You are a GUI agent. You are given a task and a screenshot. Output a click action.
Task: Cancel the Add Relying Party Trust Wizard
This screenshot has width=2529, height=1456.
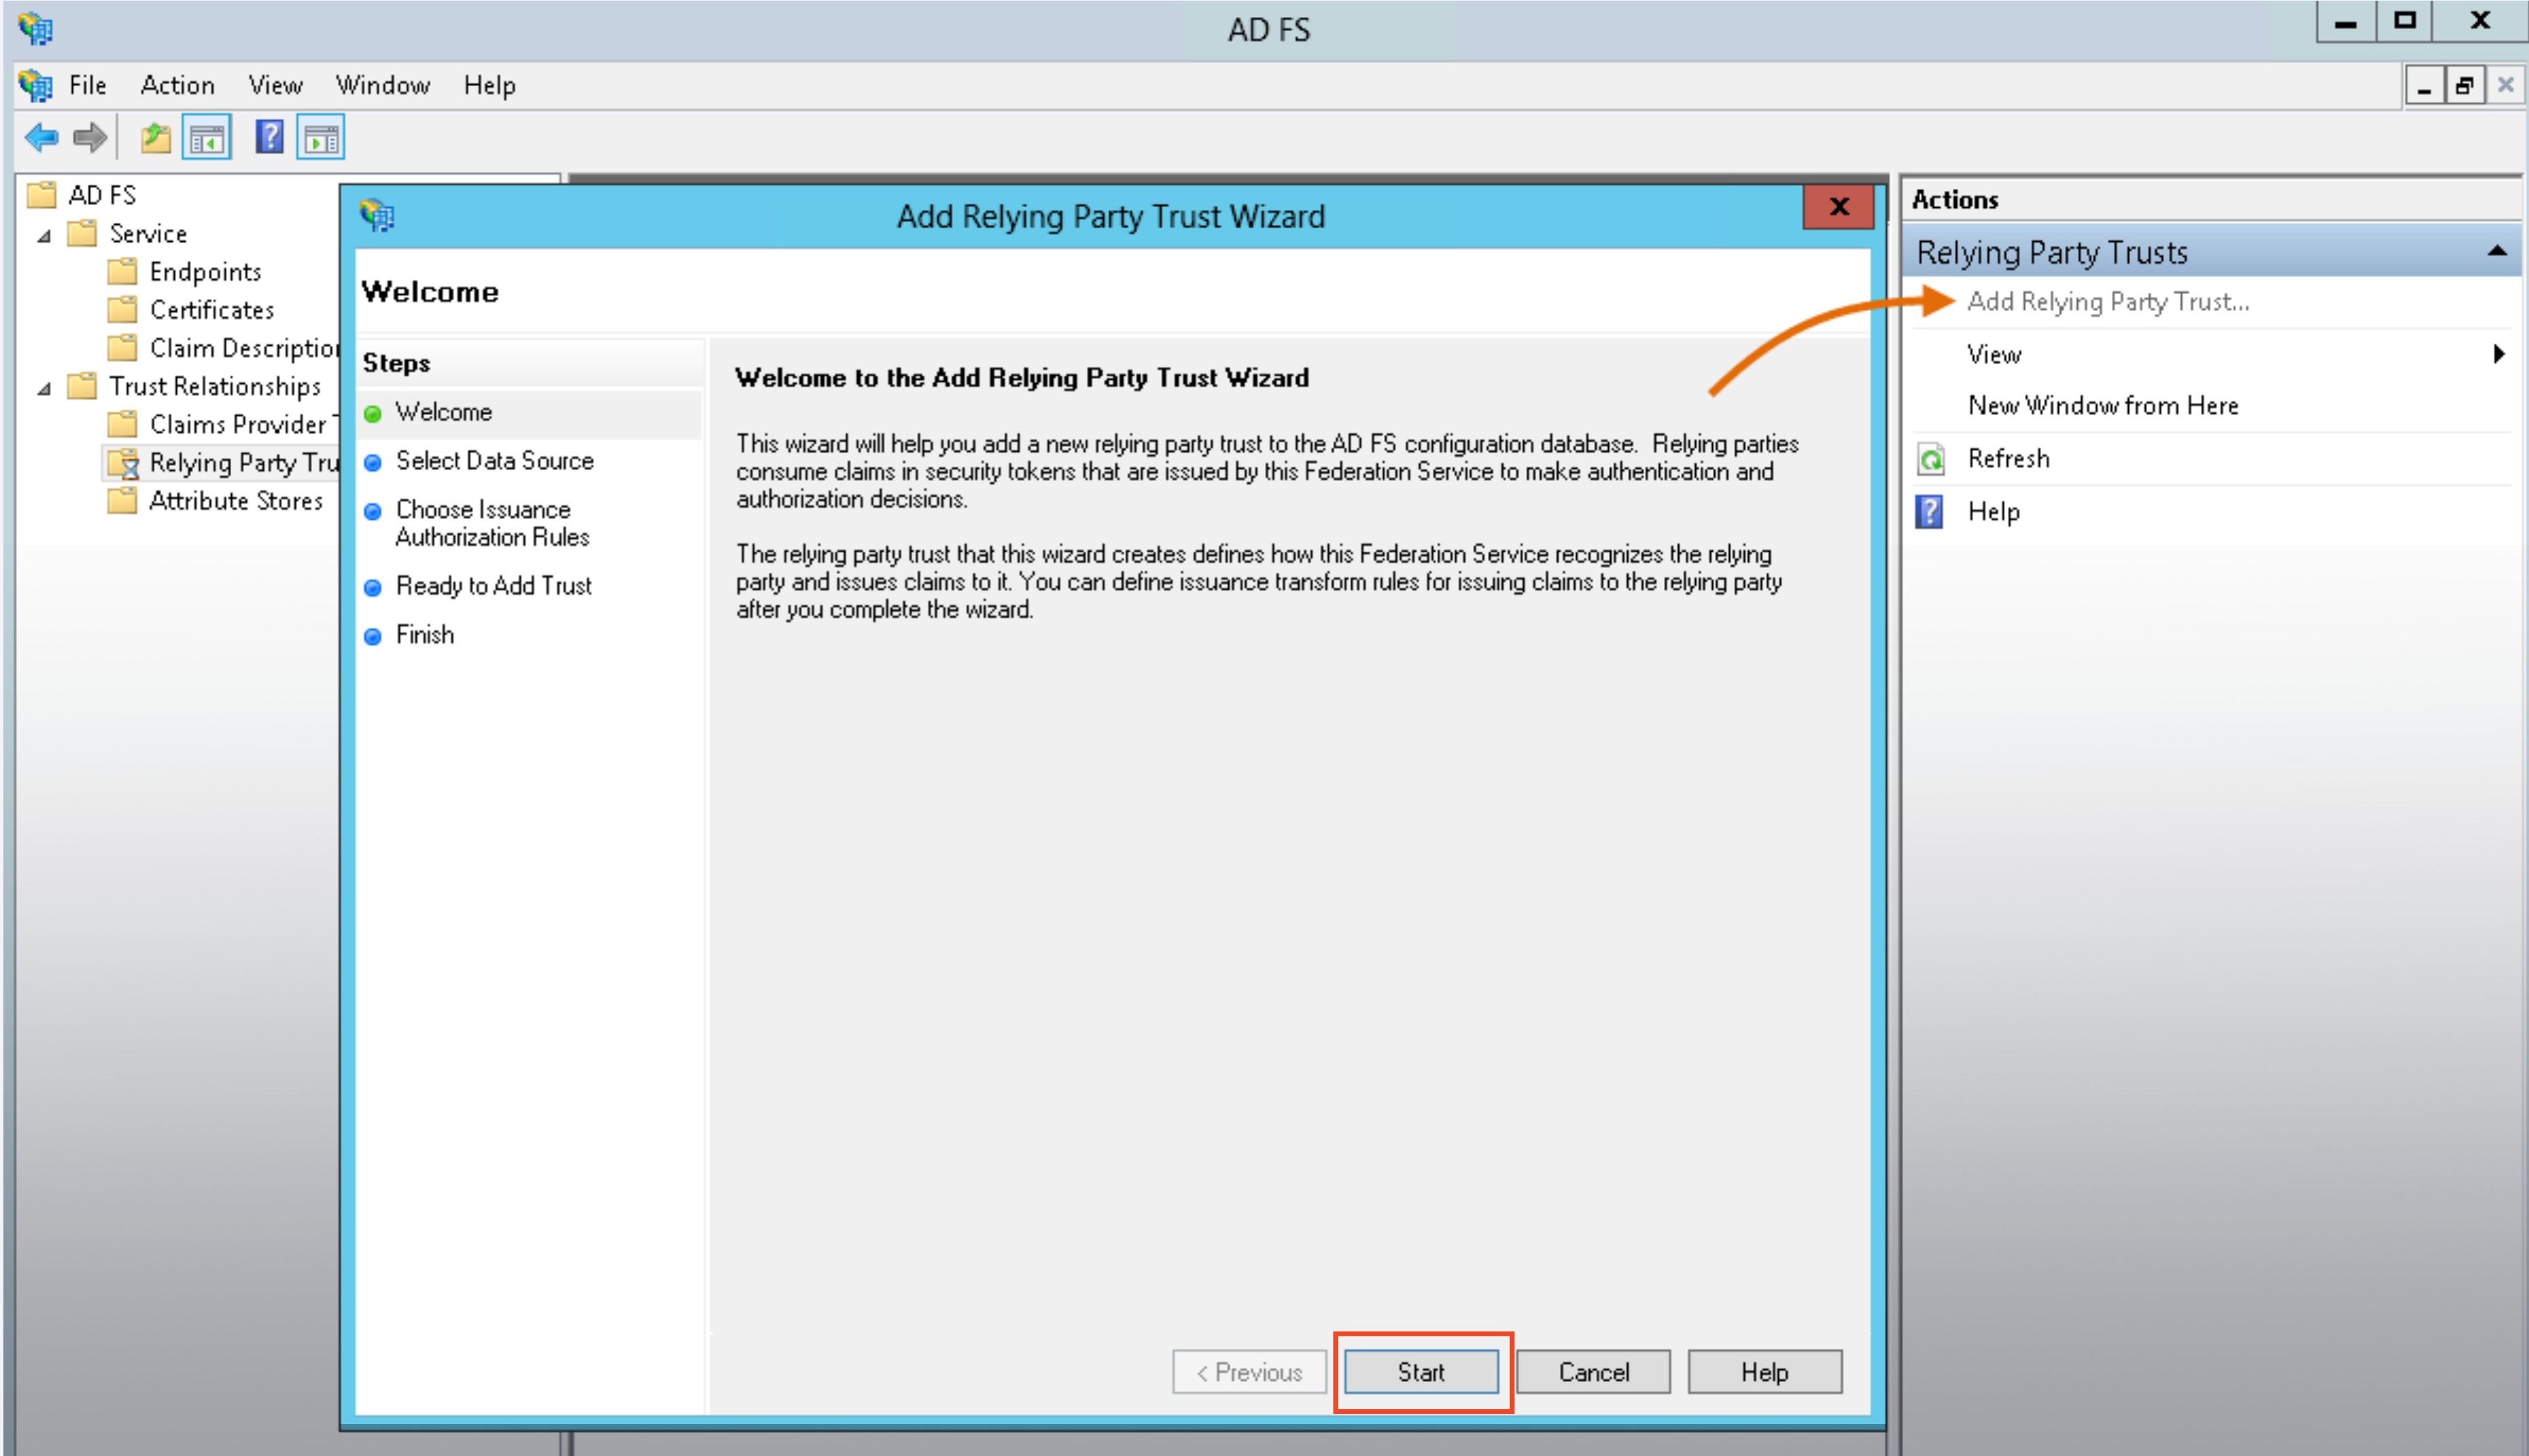pos(1593,1372)
